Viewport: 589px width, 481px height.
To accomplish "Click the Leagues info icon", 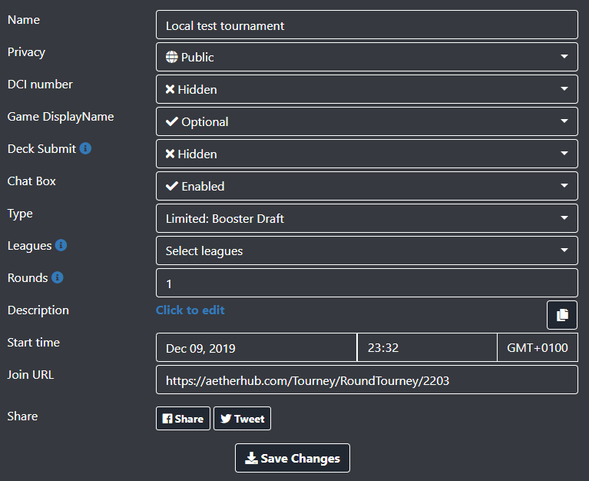I will coord(61,245).
